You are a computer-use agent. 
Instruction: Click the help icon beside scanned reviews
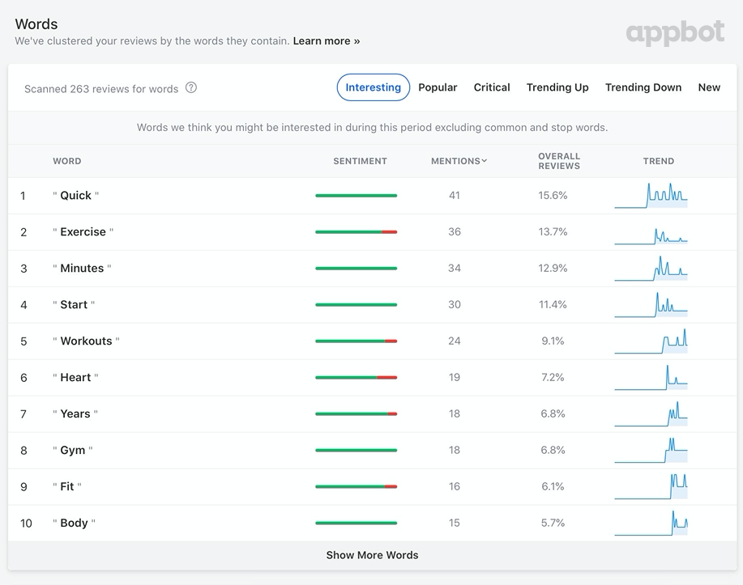(x=191, y=88)
